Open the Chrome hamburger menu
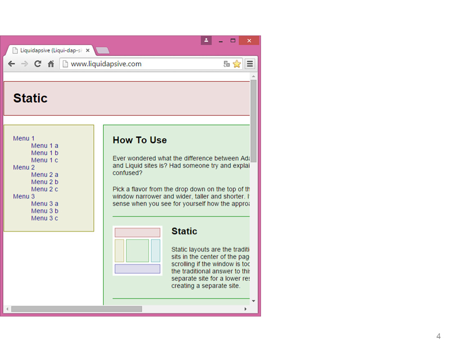This screenshot has width=469, height=352. click(250, 64)
